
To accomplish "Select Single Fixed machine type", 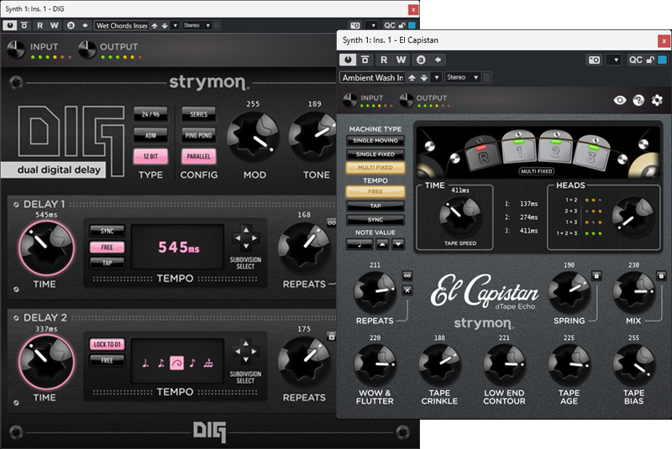I will pyautogui.click(x=375, y=154).
